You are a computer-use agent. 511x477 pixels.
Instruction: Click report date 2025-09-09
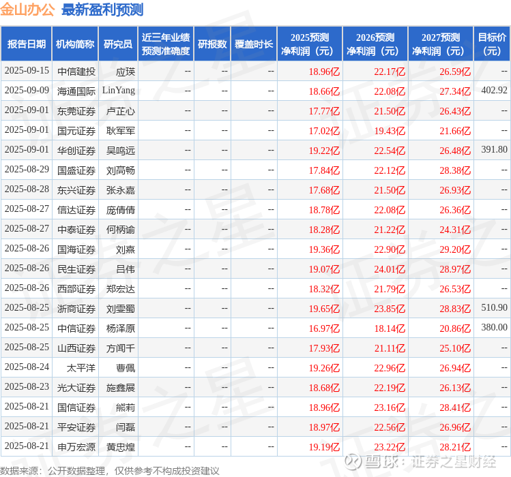point(27,90)
